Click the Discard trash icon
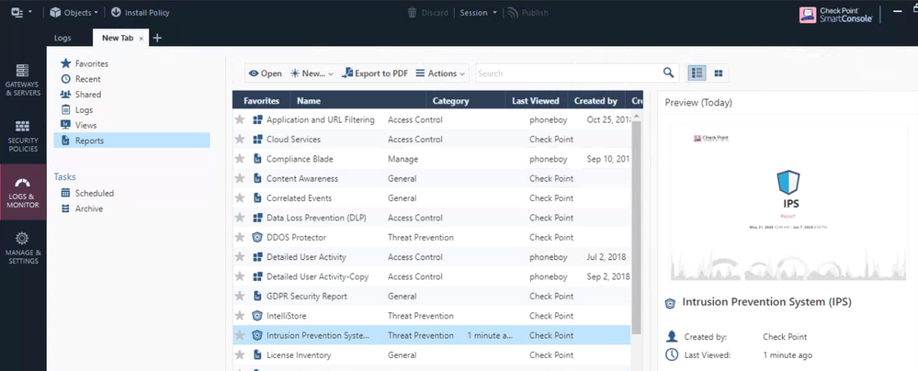This screenshot has height=371, width=918. [413, 12]
